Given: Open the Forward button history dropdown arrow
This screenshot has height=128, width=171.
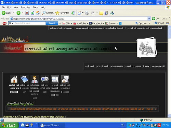Looking at the screenshot, I should tap(23, 13).
